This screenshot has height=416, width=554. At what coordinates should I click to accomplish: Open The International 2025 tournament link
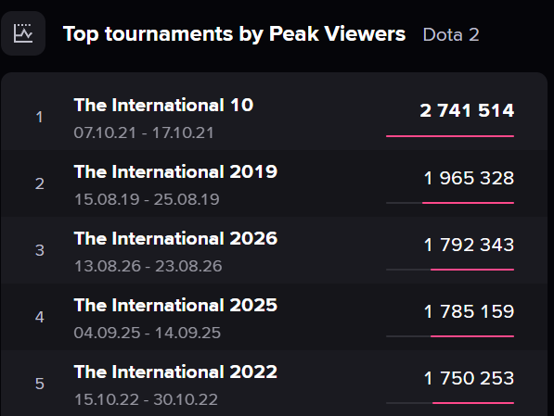click(175, 305)
